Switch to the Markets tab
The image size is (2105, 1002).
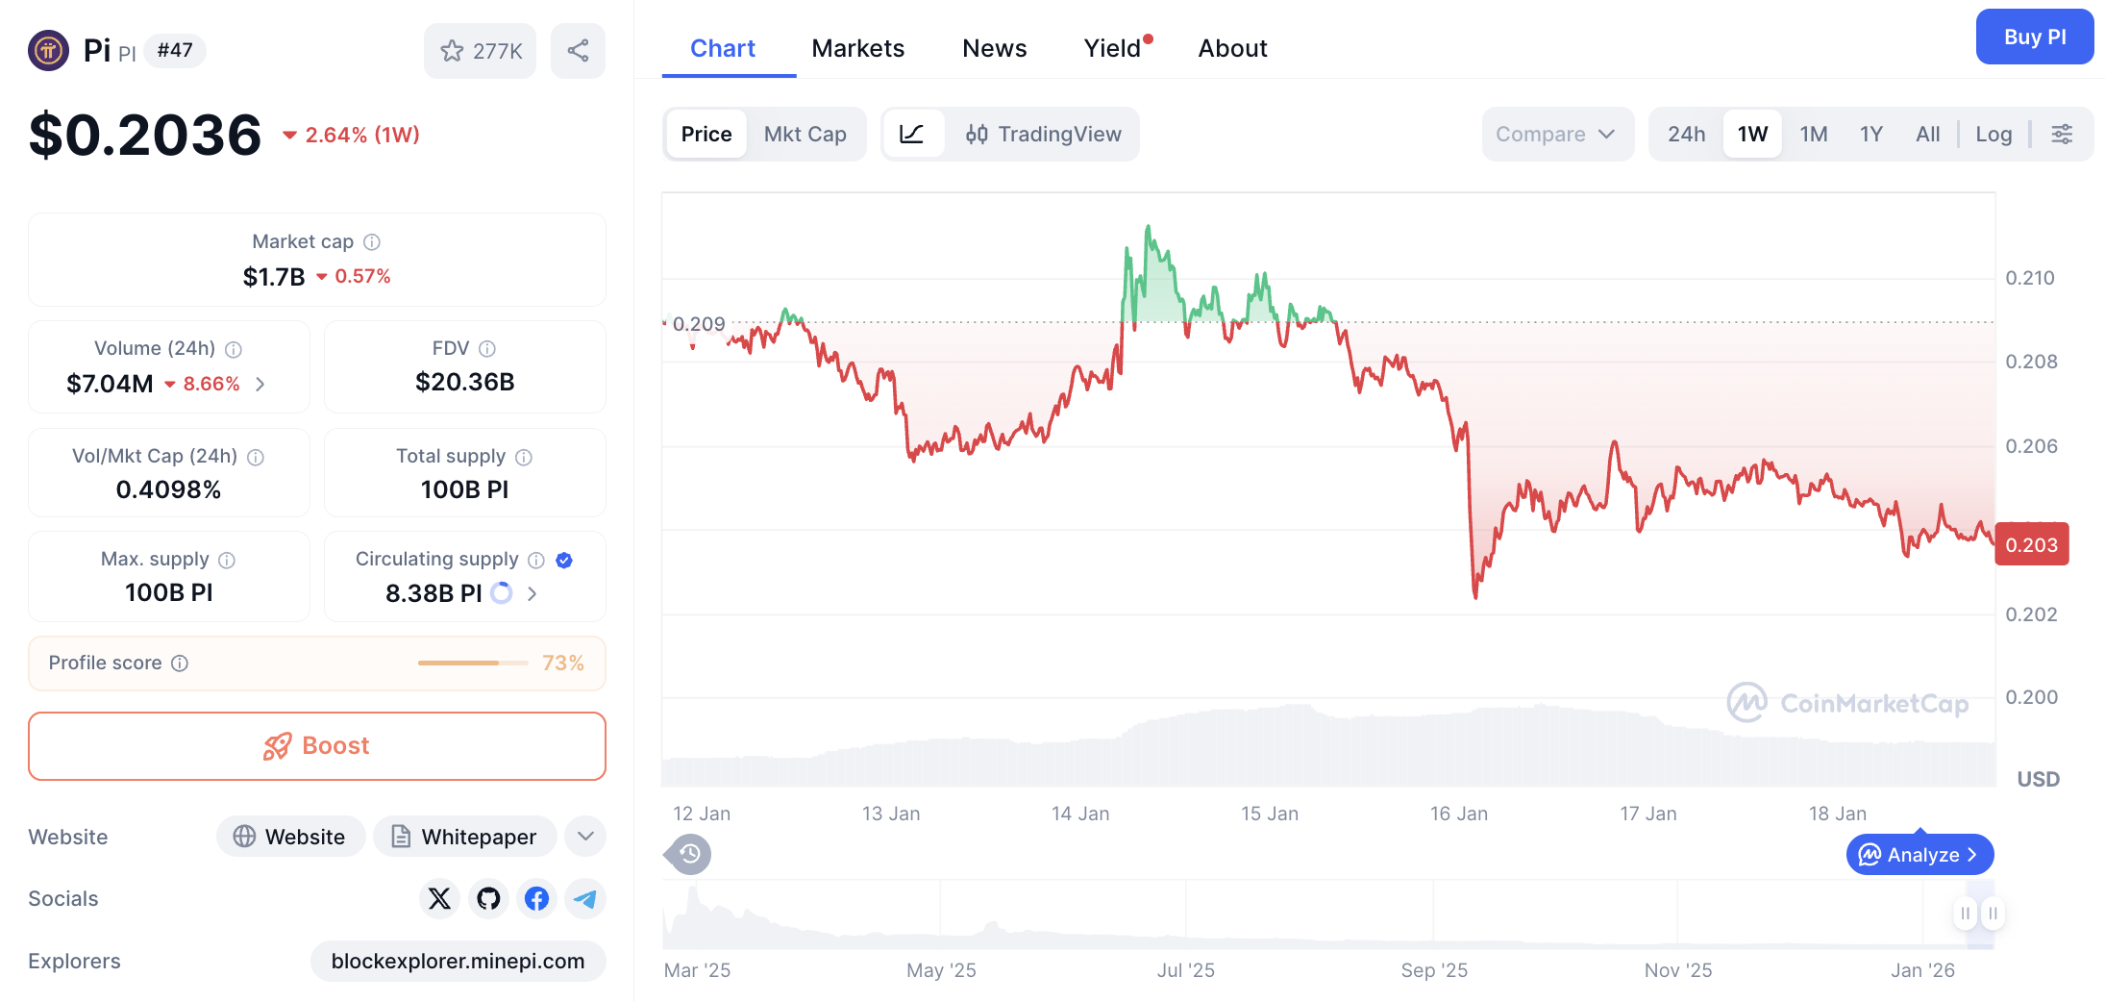858,48
